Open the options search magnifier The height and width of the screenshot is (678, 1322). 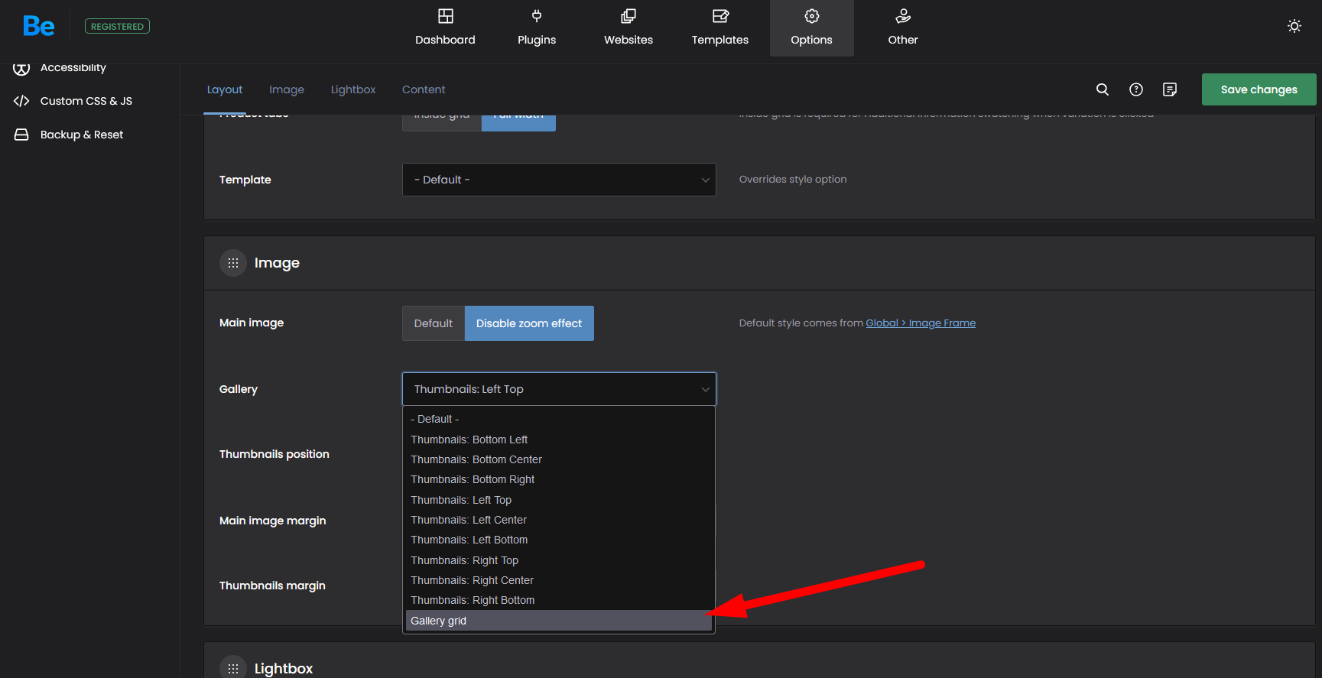pyautogui.click(x=1103, y=89)
